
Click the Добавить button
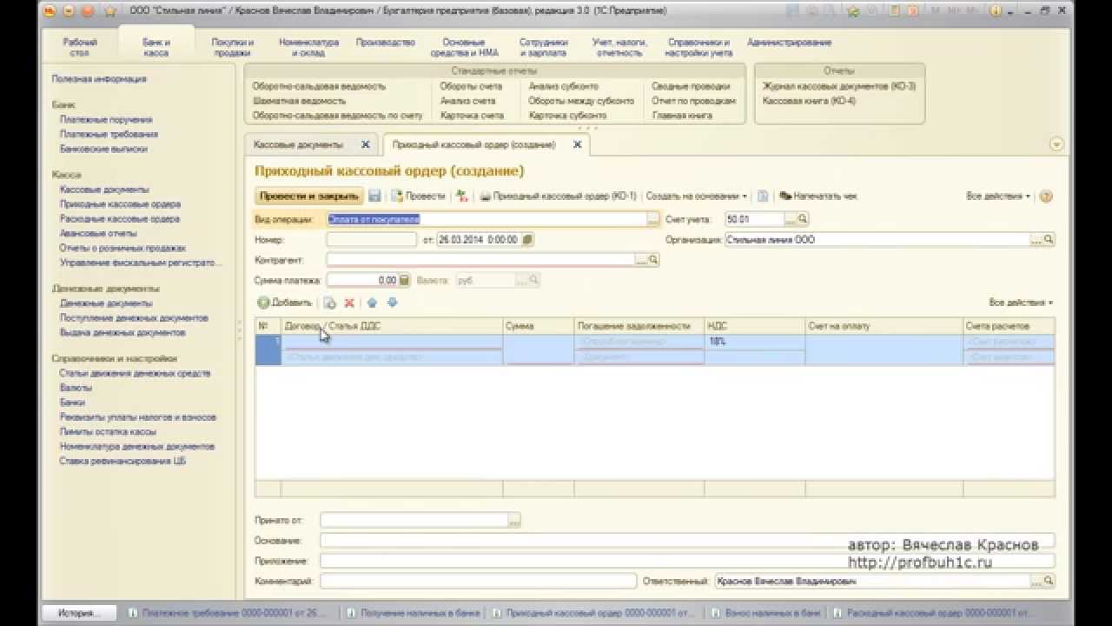[x=285, y=303]
